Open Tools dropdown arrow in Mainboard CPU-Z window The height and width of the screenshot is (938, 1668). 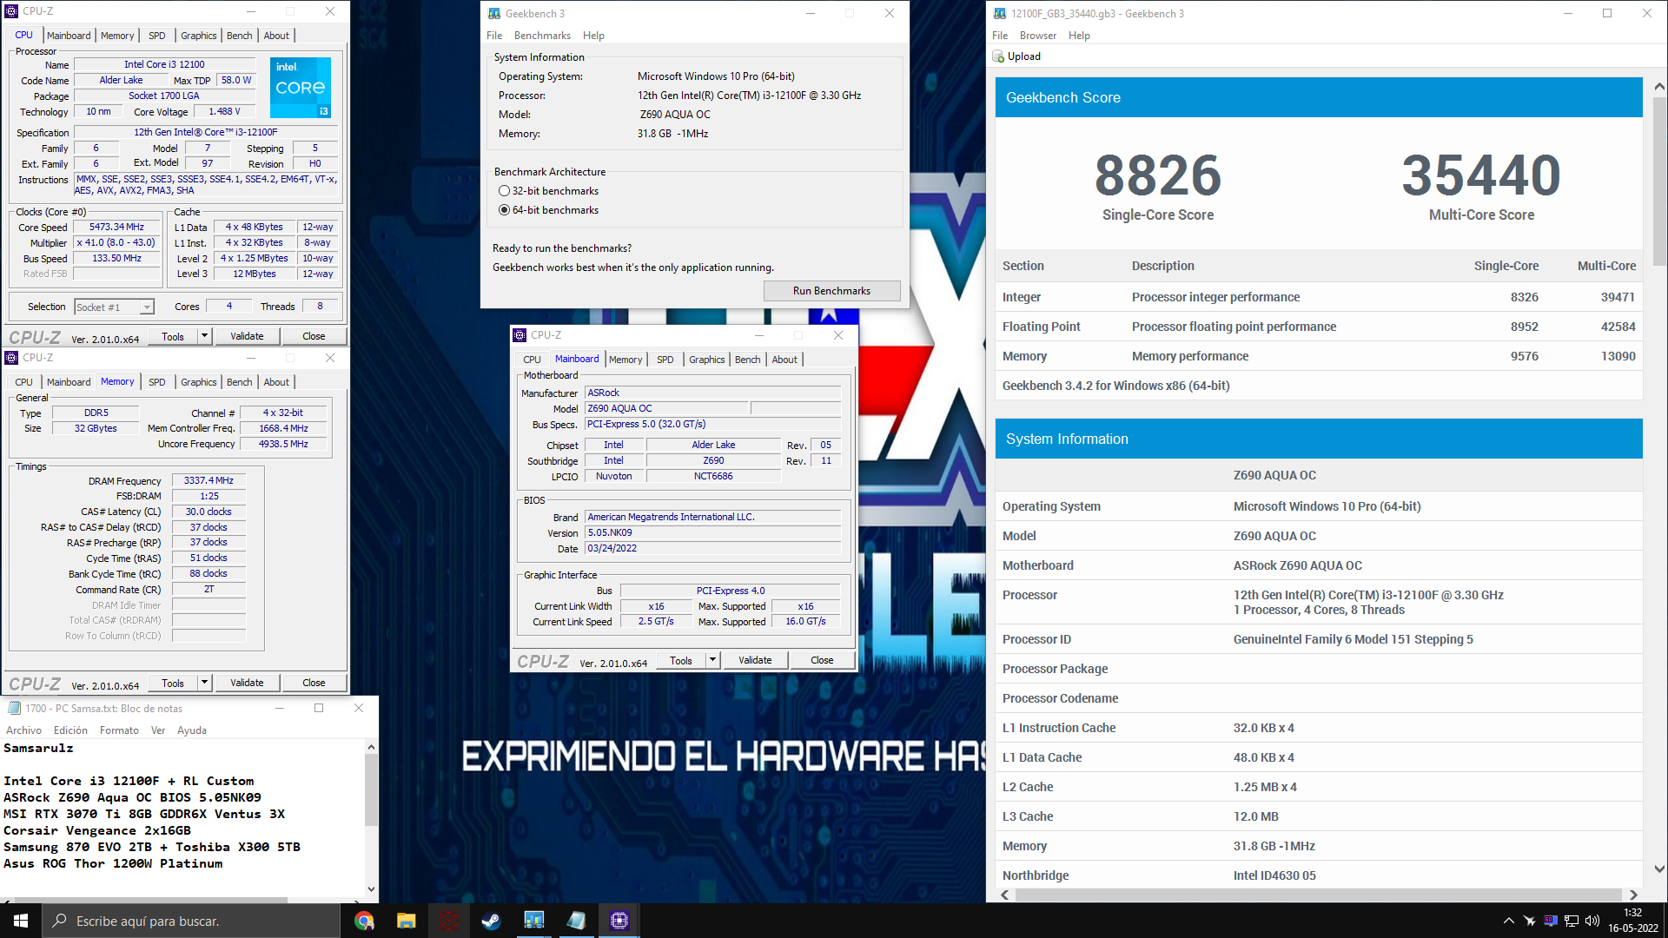[713, 660]
